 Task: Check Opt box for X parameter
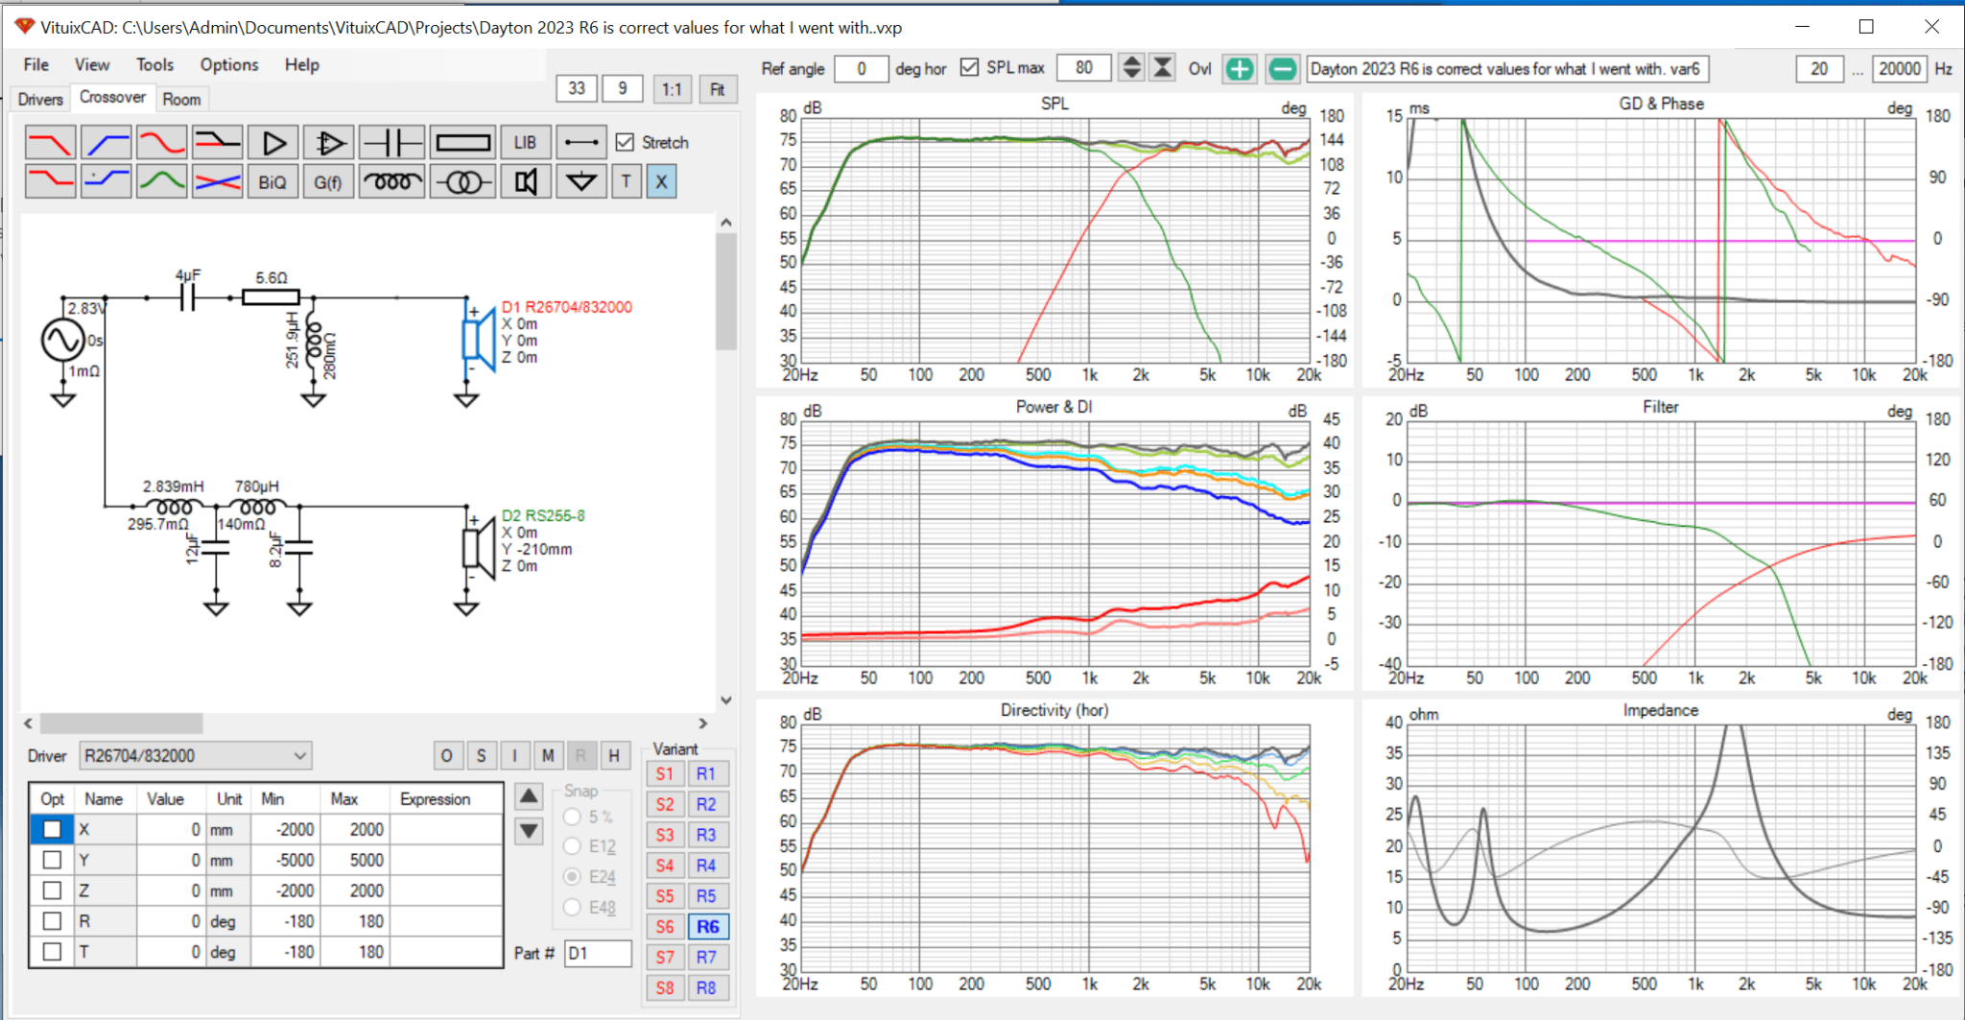pyautogui.click(x=52, y=829)
